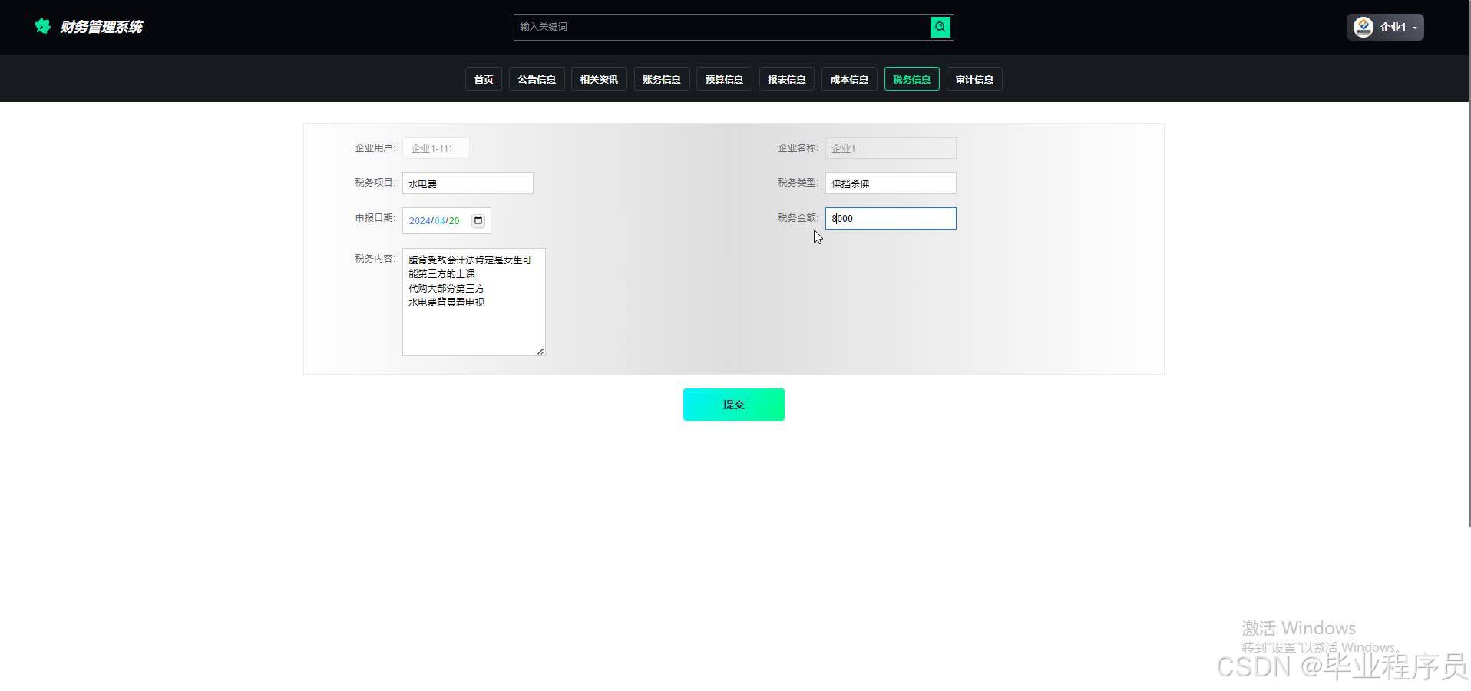Click the 企业1 username text
Screen dimensions: 1471x691
1393,27
